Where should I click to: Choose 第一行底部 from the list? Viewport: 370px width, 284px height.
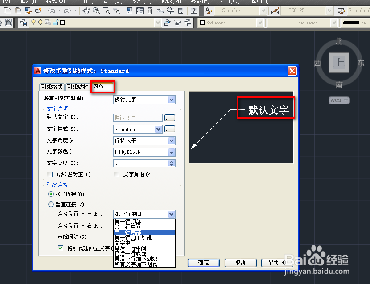[144, 232]
